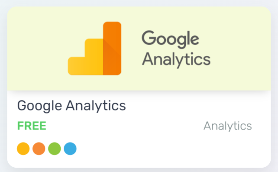Click the tall orange bar in the logo
Image resolution: width=278 pixels, height=172 pixels.
(x=112, y=48)
